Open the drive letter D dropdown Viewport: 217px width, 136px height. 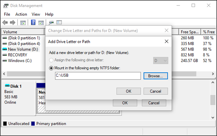[x=161, y=60]
